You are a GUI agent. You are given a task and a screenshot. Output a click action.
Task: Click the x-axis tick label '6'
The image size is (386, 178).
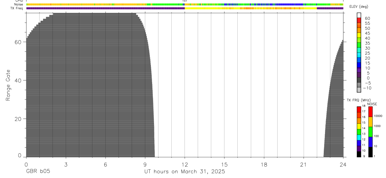tap(105, 164)
